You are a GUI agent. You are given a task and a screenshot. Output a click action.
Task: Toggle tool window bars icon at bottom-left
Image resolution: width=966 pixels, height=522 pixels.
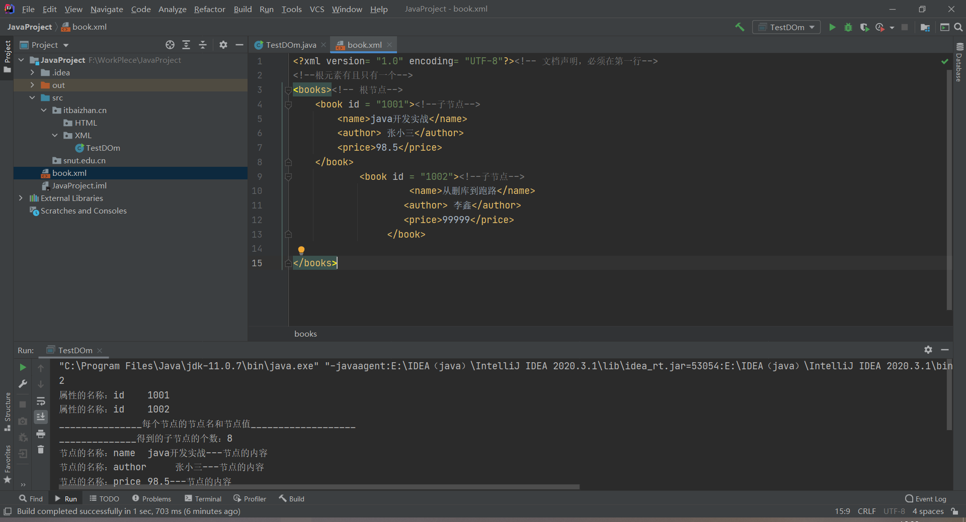(7, 511)
